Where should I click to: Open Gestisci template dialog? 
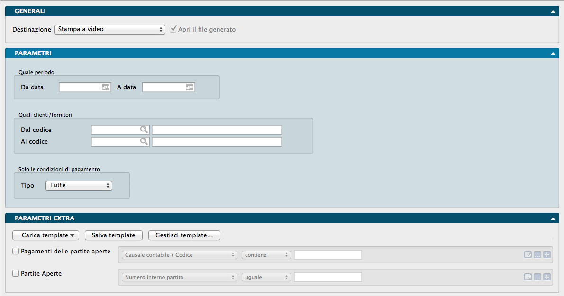pos(184,235)
